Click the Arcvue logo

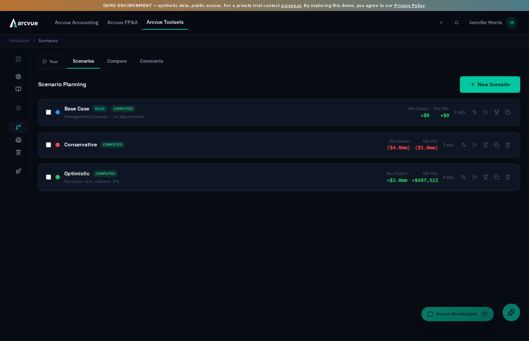point(24,23)
